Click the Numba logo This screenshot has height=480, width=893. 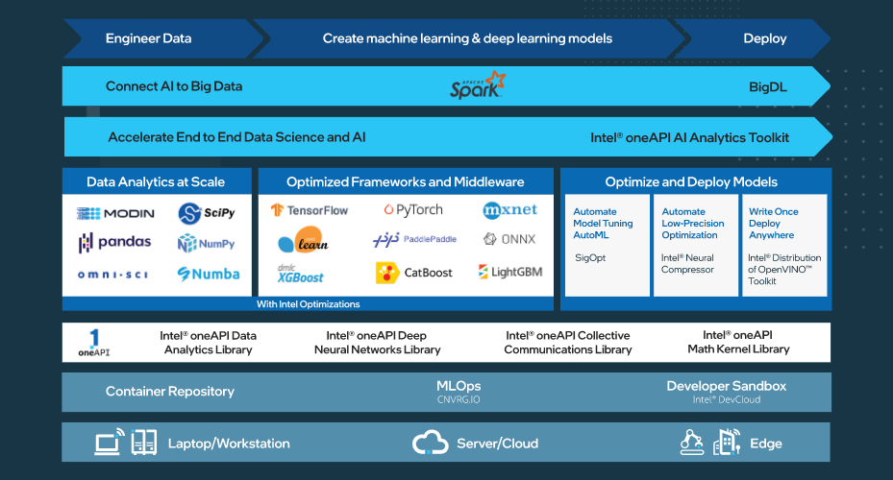click(x=209, y=275)
